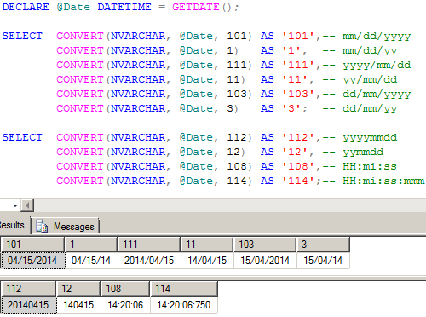This screenshot has width=426, height=317.
Task: Select column header 103
Action: [x=265, y=245]
